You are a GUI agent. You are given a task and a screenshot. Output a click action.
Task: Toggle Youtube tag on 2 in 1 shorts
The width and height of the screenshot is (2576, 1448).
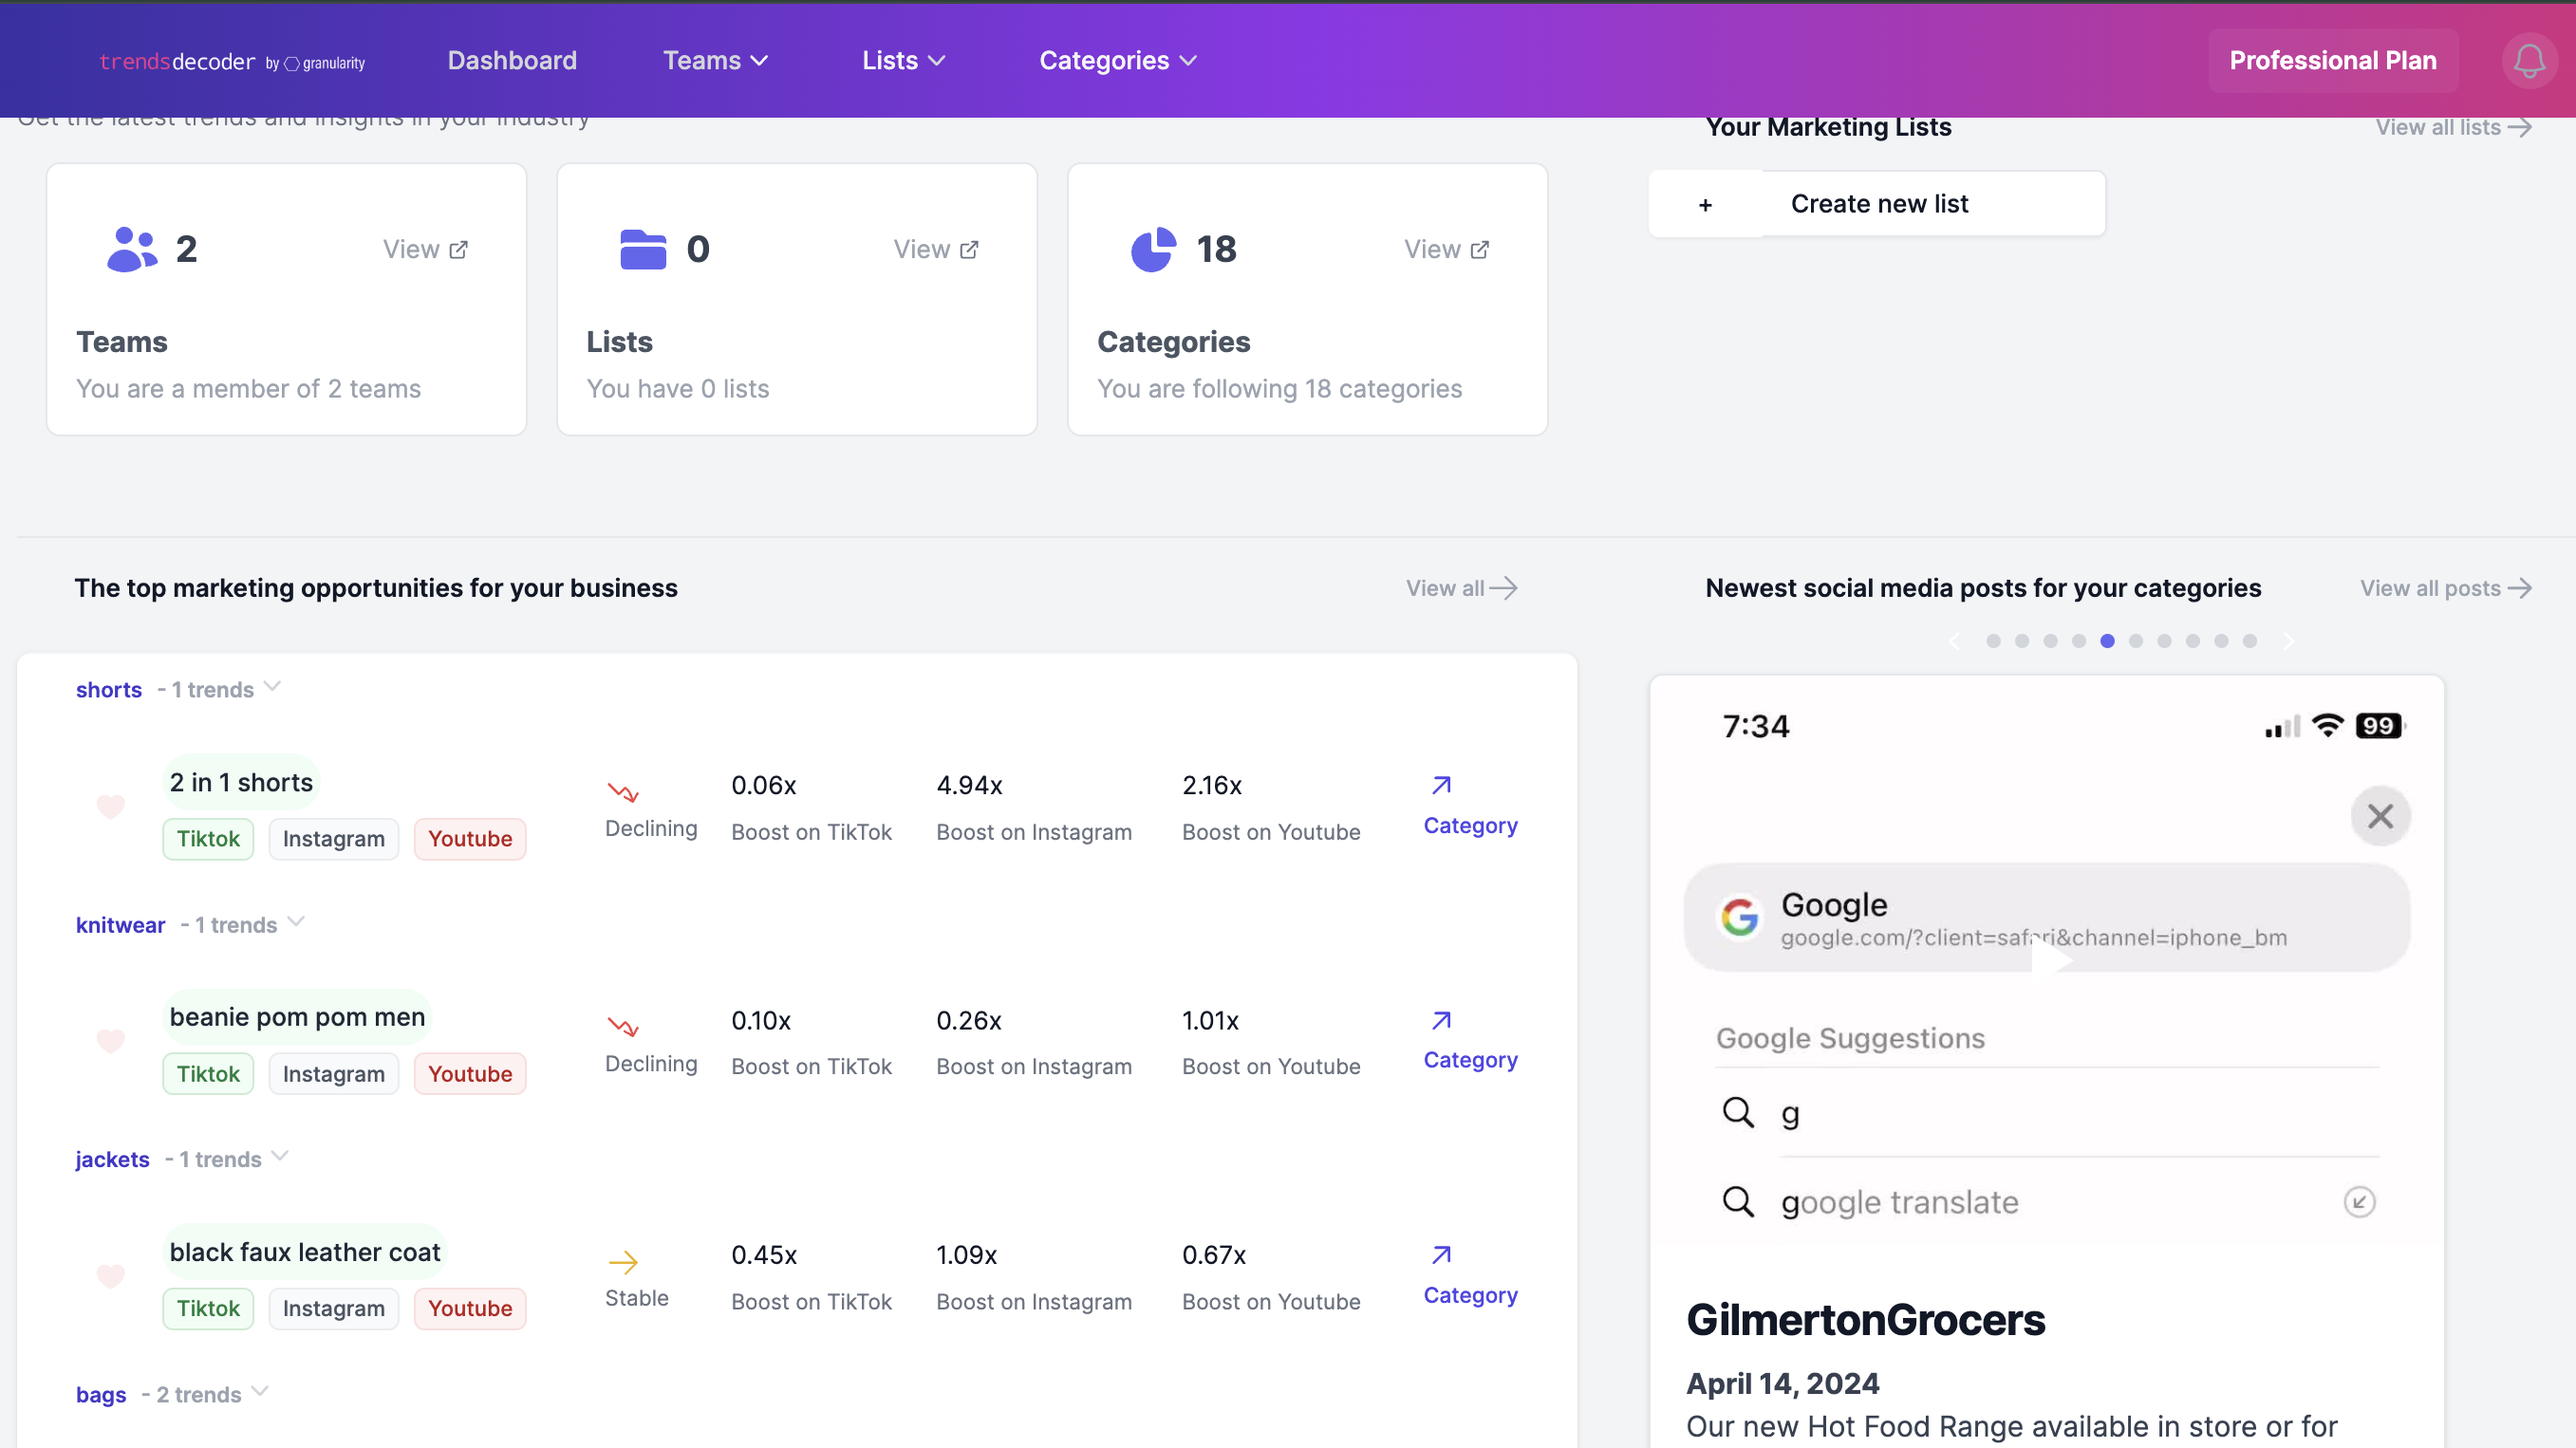469,838
